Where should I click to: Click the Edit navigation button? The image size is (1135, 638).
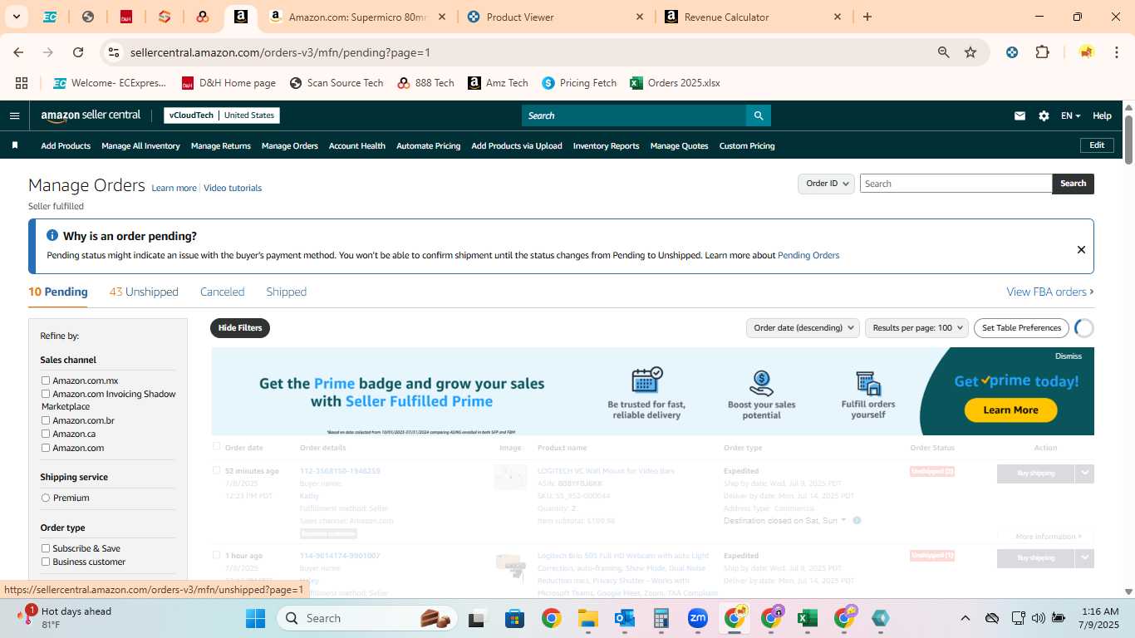click(x=1097, y=145)
